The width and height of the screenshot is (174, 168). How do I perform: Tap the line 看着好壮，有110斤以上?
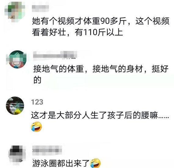[78, 32]
